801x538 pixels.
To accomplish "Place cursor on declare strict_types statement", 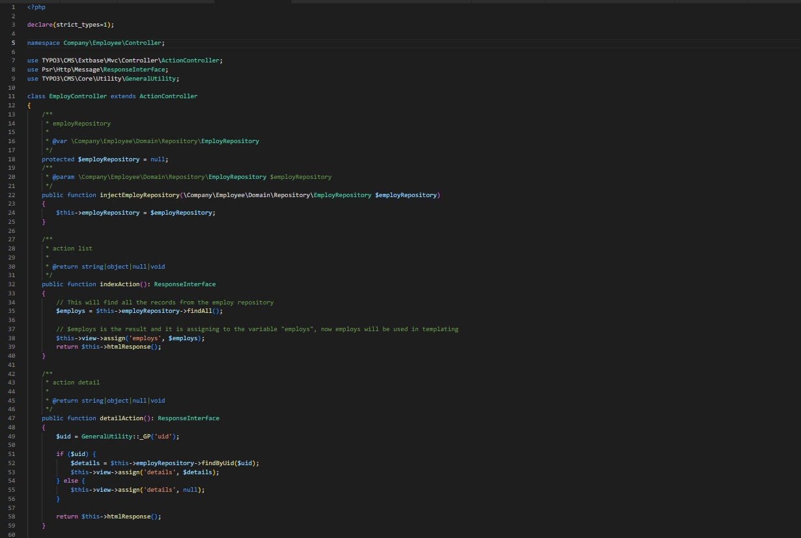I will [70, 25].
